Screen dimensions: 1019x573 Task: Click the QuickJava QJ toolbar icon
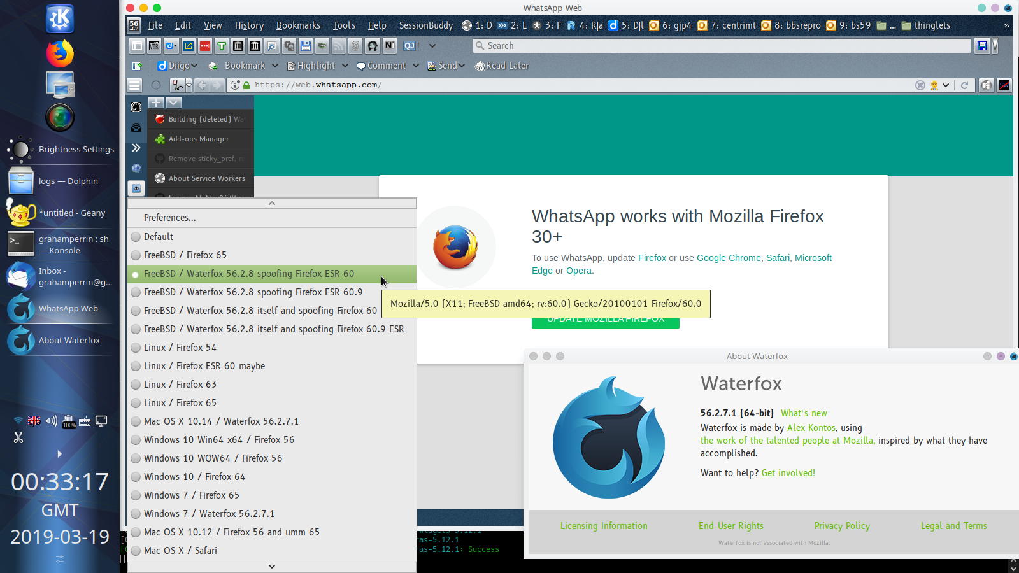click(x=410, y=45)
